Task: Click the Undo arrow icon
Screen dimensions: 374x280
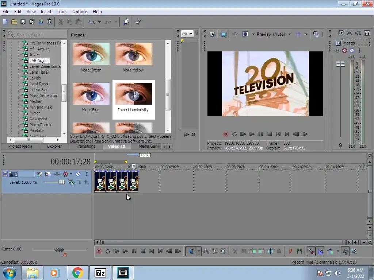Action: click(x=92, y=22)
